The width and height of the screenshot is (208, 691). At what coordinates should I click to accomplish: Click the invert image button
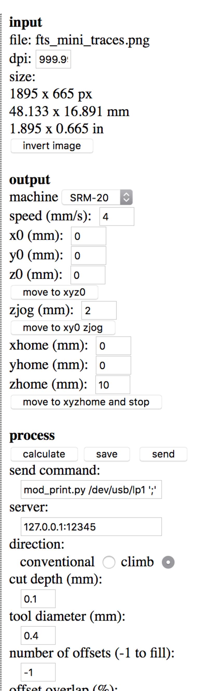tap(51, 146)
